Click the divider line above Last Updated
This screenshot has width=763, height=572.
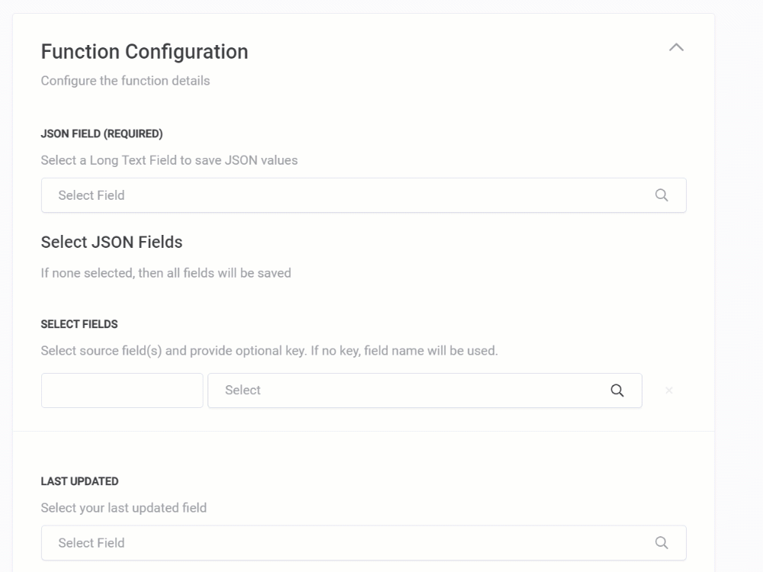point(363,432)
